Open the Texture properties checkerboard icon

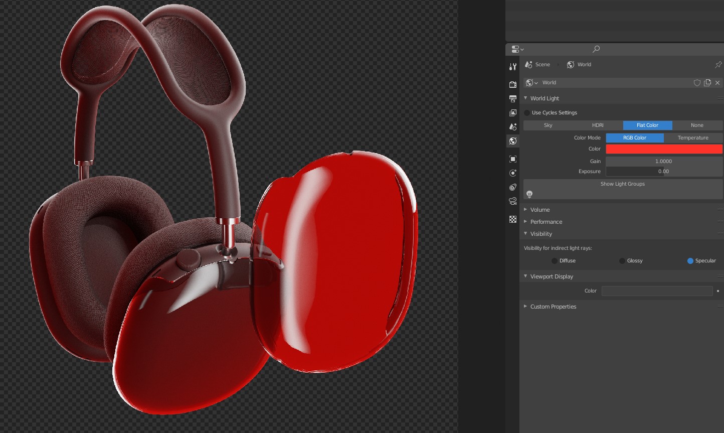click(x=512, y=219)
